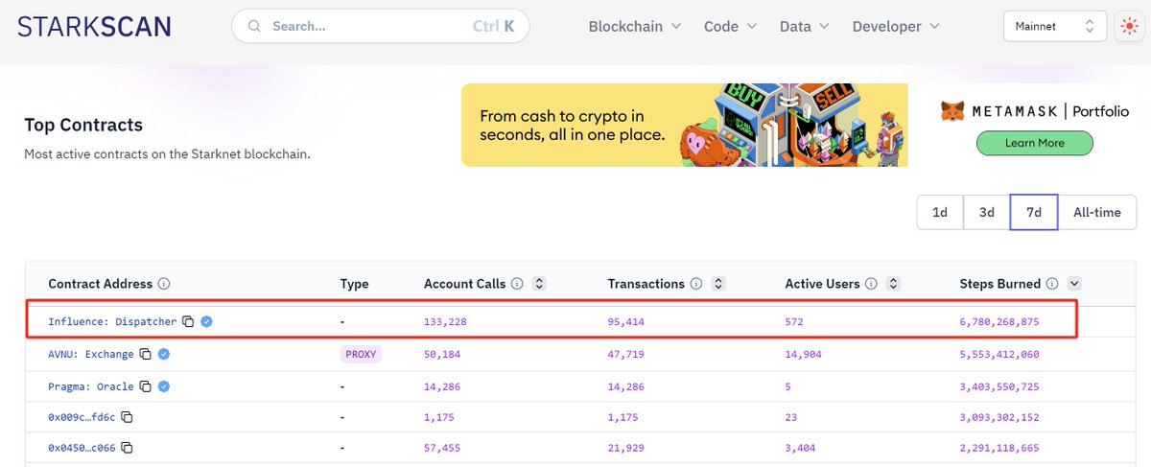
Task: Select the 3d time range
Action: click(986, 212)
